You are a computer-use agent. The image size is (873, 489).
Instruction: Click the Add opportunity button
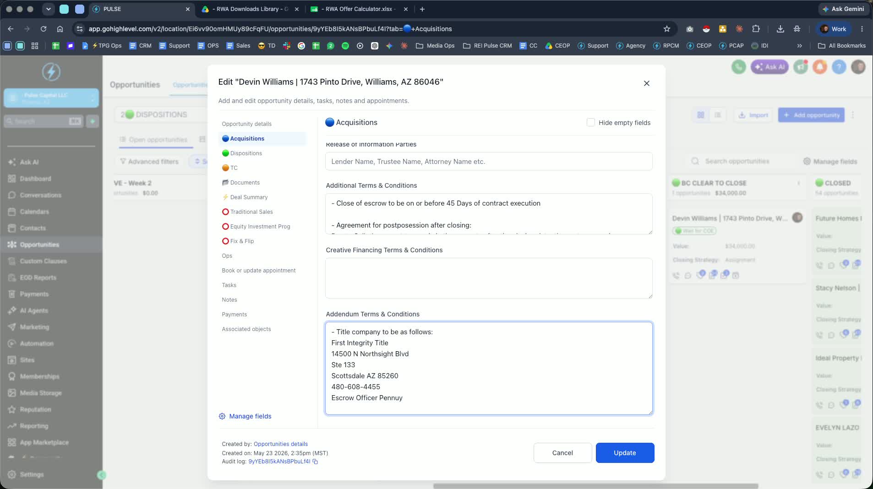coord(811,115)
